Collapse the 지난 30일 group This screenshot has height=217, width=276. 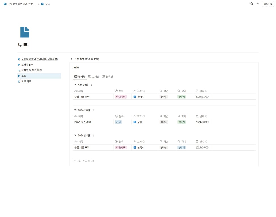[75, 85]
